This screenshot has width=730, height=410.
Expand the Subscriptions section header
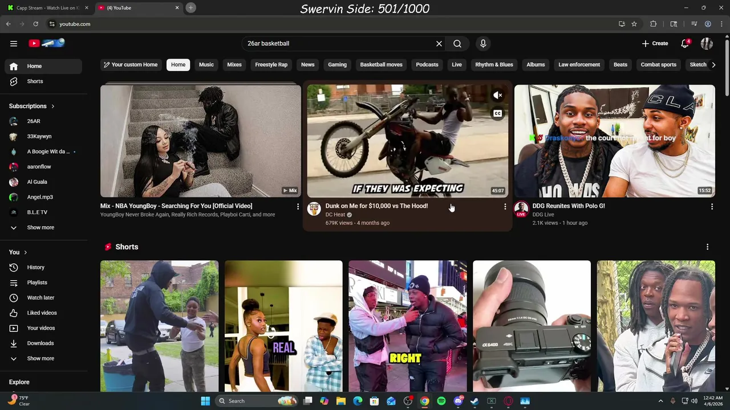coord(32,106)
